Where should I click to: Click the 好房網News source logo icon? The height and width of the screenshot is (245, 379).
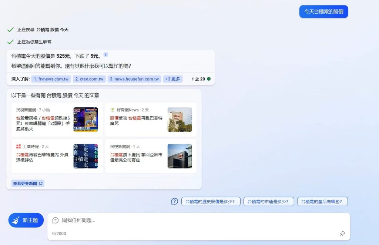(113, 110)
